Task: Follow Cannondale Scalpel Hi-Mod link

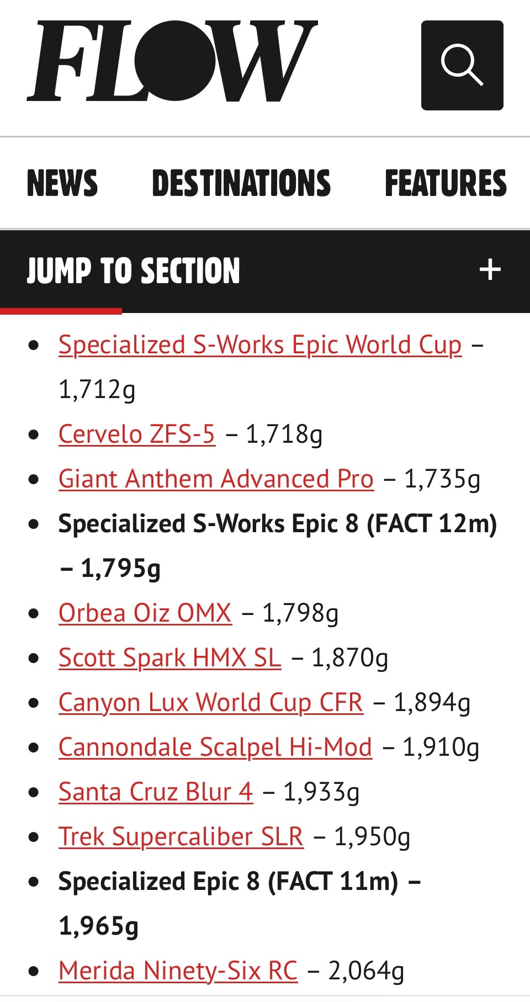Action: coord(215,747)
